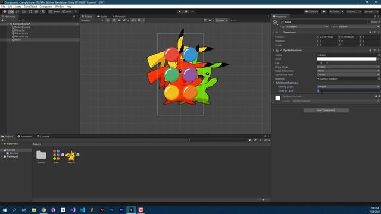Pick color with the eyedropper icon
Image resolution: width=381 pixels, height=214 pixels.
pos(379,59)
